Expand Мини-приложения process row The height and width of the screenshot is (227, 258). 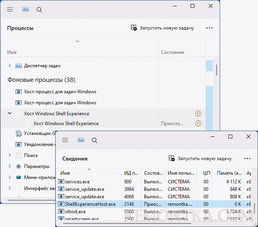point(9,177)
